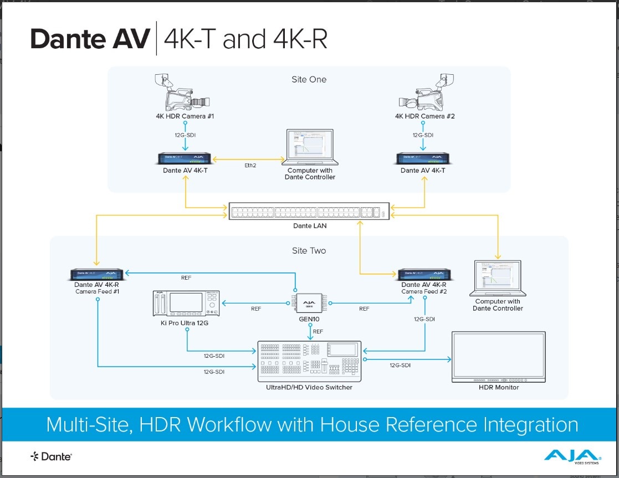Select the Dante AV 4K-T device below Camera #1
The width and height of the screenshot is (619, 478).
click(185, 158)
